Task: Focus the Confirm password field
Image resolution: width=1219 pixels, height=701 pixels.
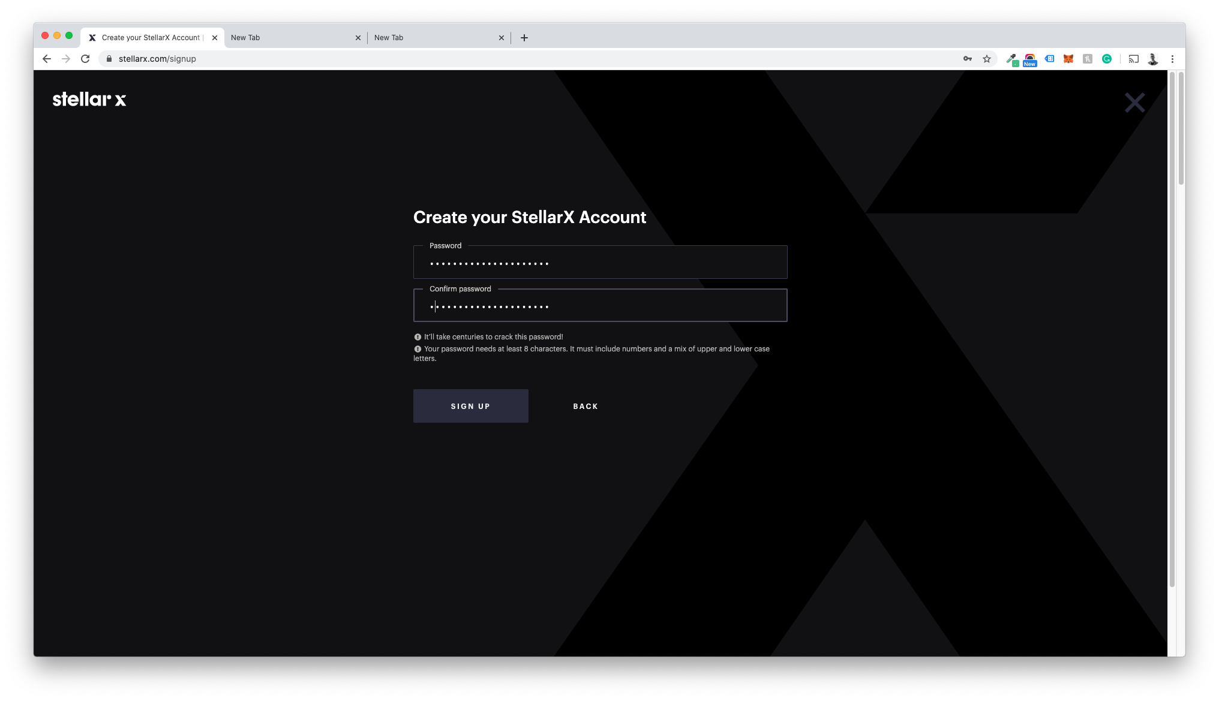Action: (x=601, y=305)
